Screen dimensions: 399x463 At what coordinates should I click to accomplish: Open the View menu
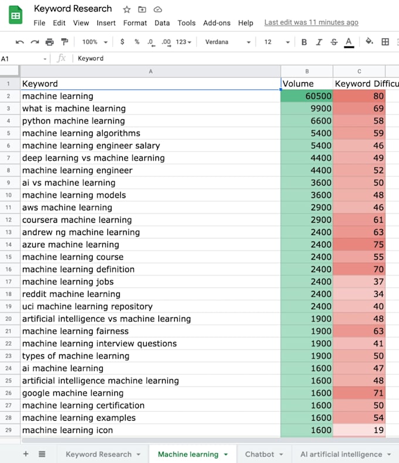click(x=81, y=23)
